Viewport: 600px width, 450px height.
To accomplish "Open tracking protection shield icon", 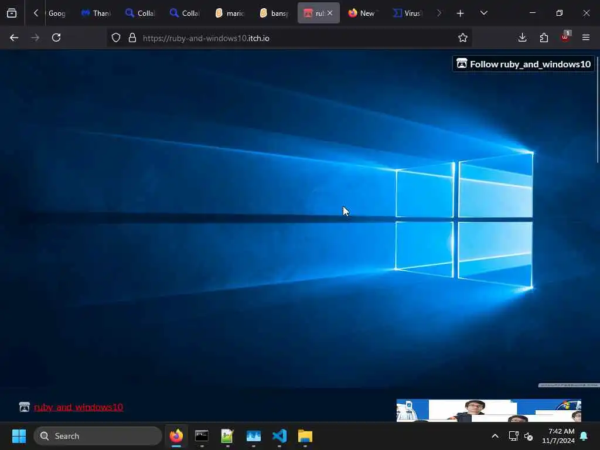I will [x=116, y=38].
